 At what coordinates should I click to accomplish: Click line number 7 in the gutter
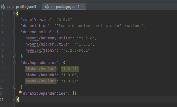[x=3, y=50]
